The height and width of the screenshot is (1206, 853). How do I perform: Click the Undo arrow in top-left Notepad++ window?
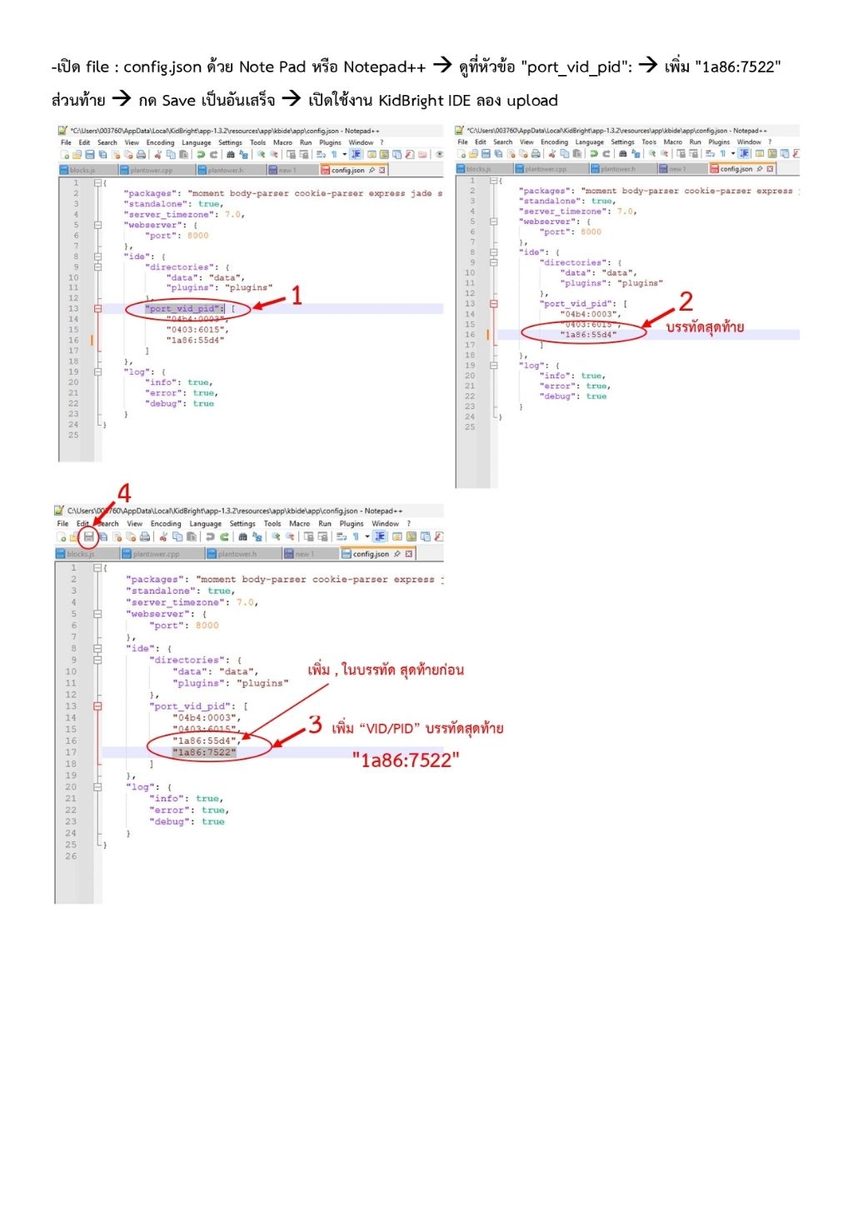click(201, 155)
